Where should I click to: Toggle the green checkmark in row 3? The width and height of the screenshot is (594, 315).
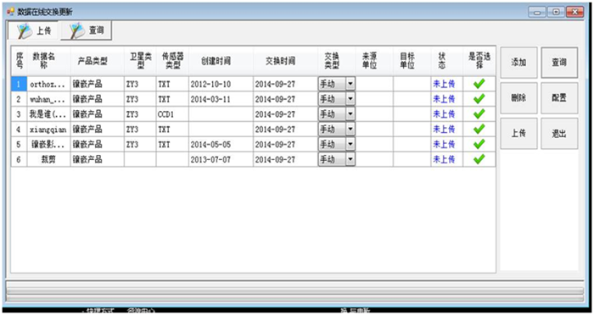click(479, 113)
